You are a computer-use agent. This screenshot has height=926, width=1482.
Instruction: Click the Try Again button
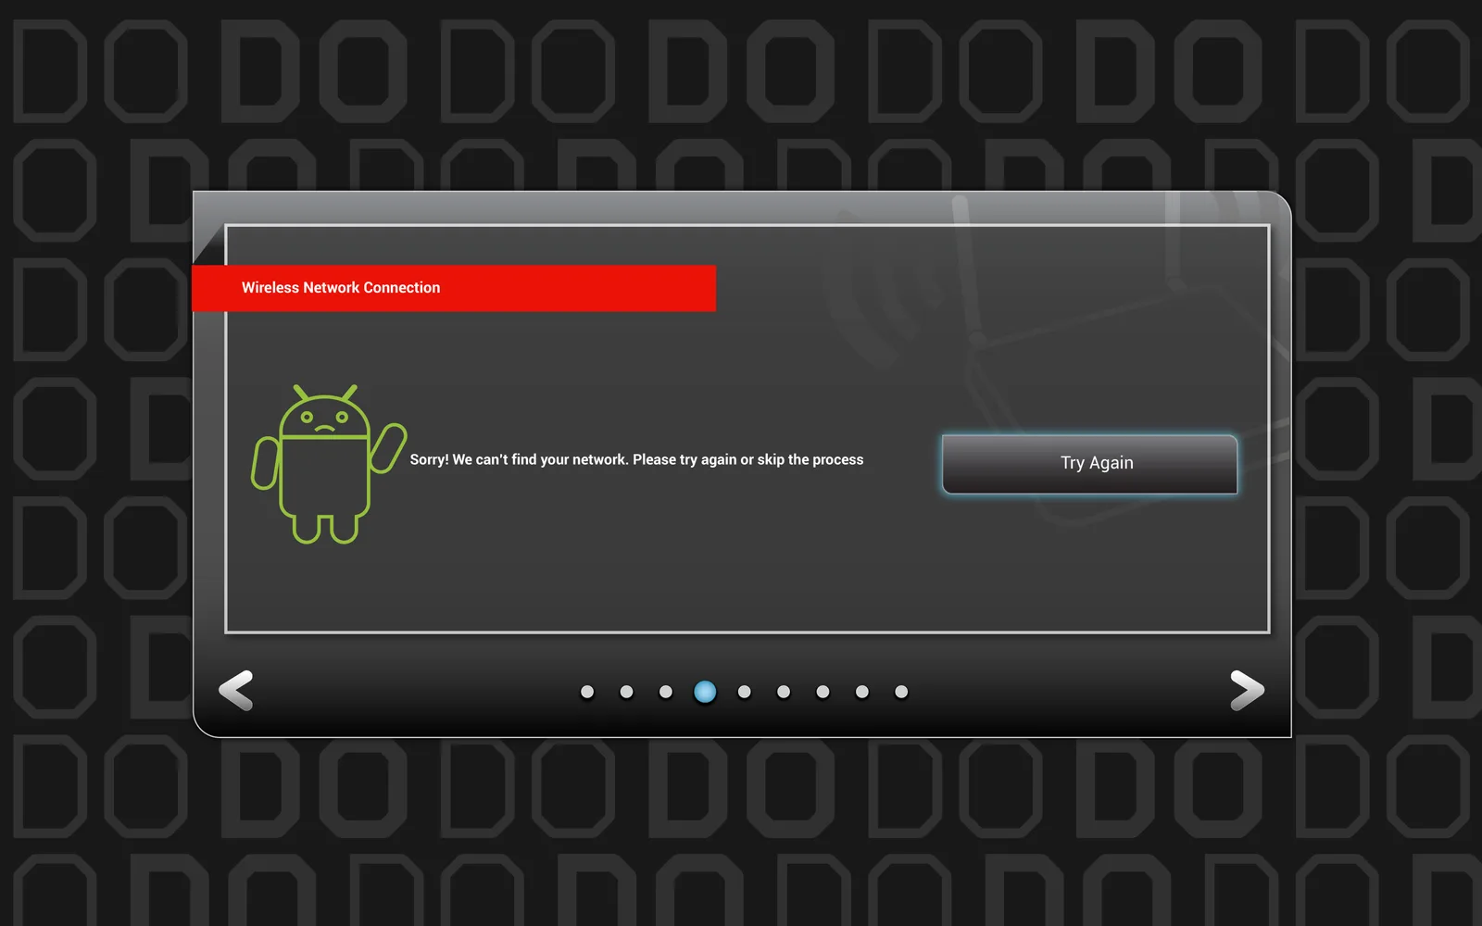point(1089,464)
